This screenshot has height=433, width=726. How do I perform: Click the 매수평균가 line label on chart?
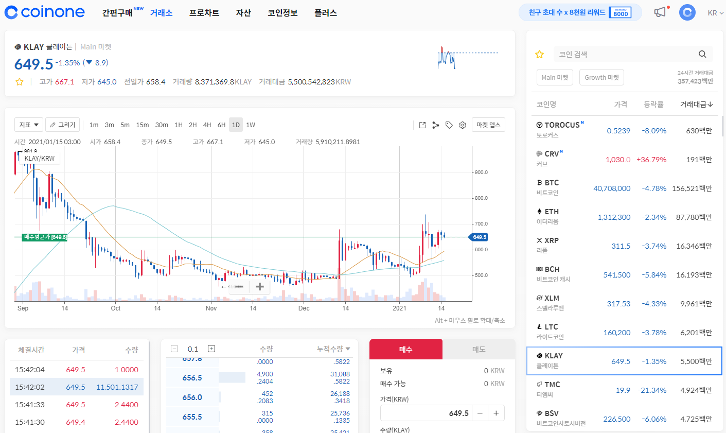click(45, 237)
